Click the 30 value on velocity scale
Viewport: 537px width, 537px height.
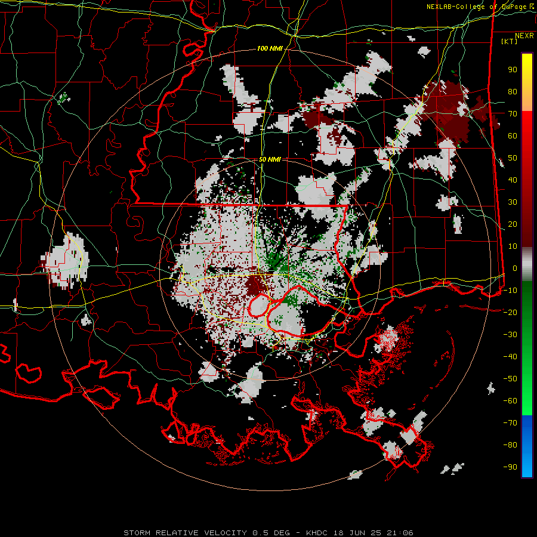(x=513, y=202)
